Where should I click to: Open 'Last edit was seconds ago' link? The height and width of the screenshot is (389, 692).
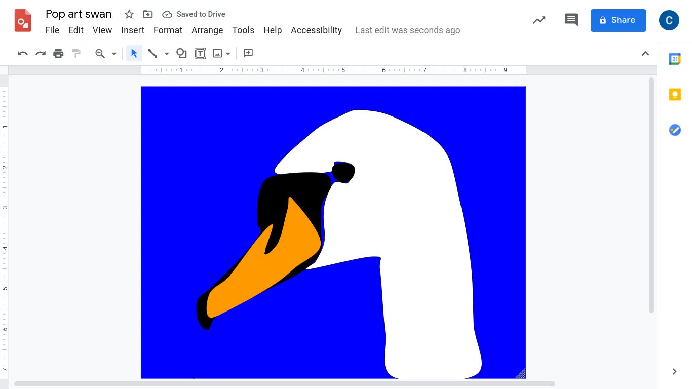(x=408, y=30)
